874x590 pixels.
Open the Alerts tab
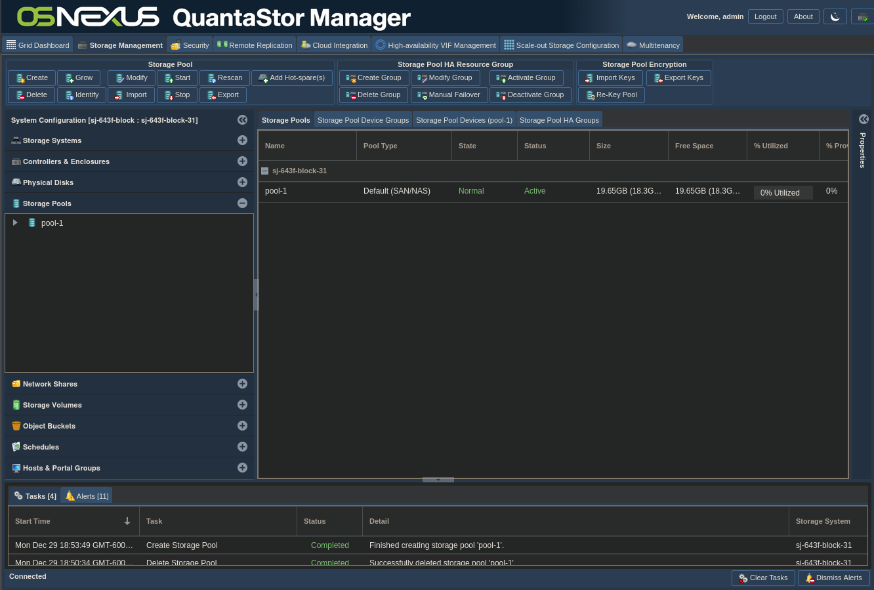(87, 496)
